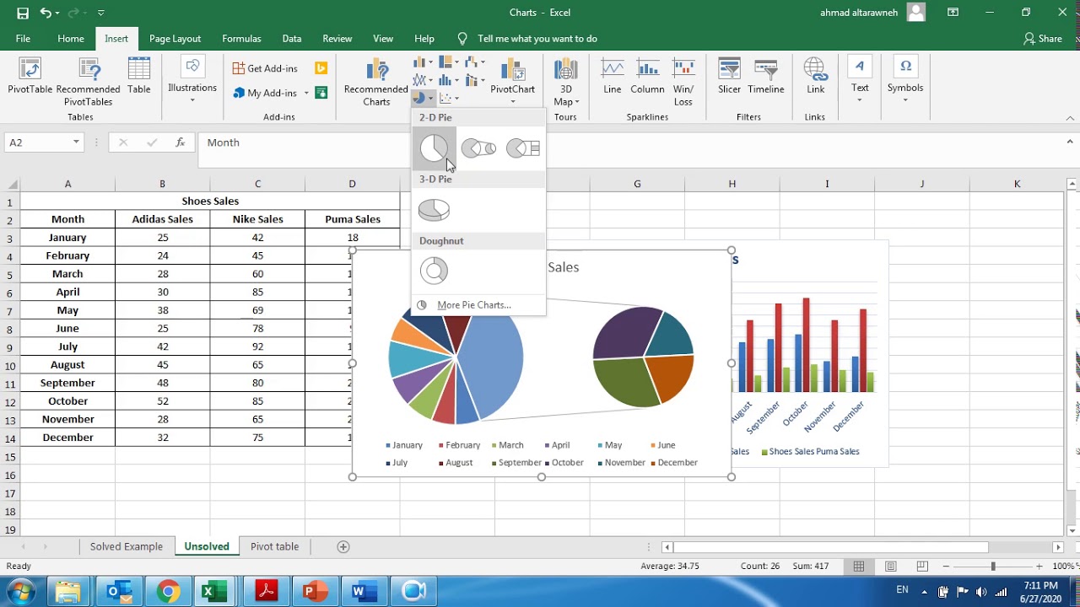The height and width of the screenshot is (607, 1080).
Task: Switch to the Page Layout tab
Action: pos(175,39)
